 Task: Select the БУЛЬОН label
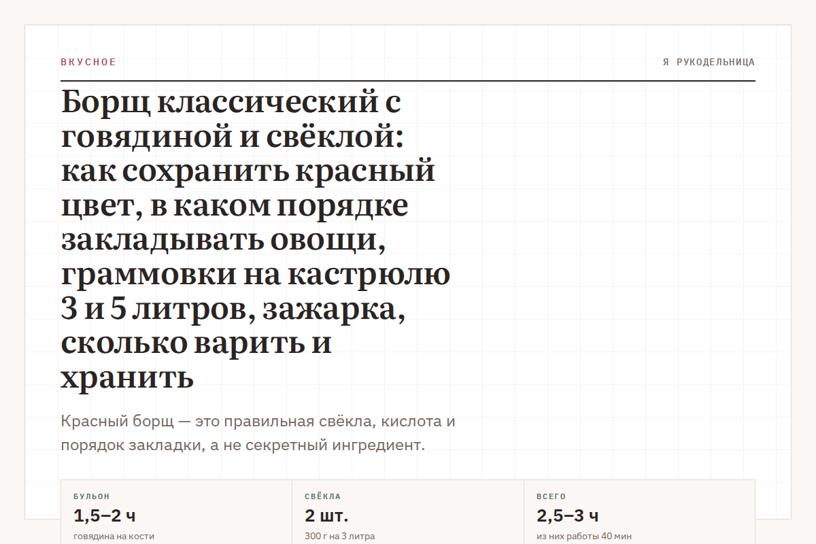(x=91, y=496)
